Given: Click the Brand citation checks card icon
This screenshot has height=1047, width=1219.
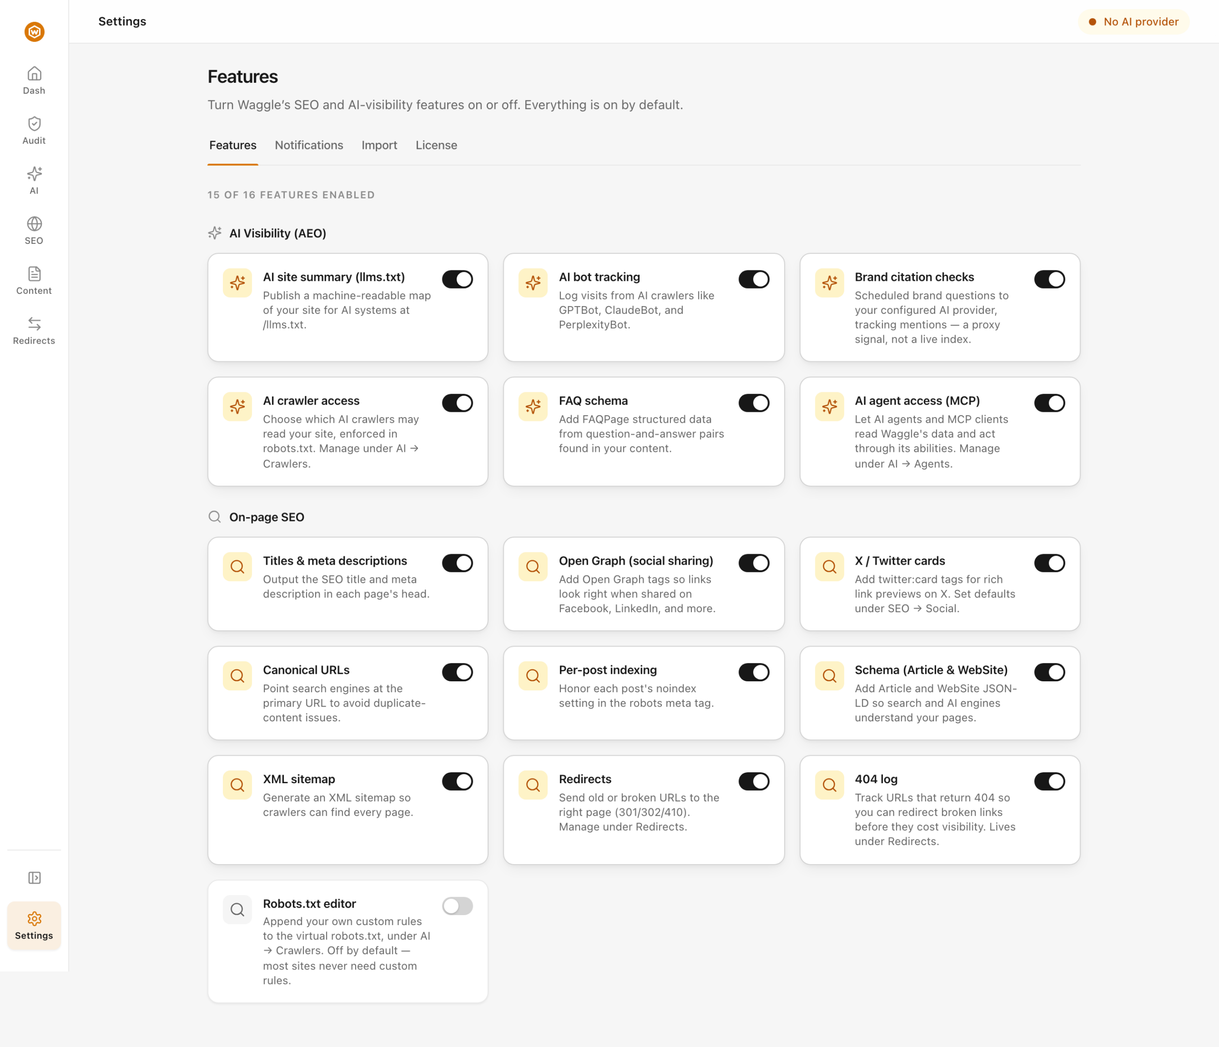Looking at the screenshot, I should [x=829, y=283].
